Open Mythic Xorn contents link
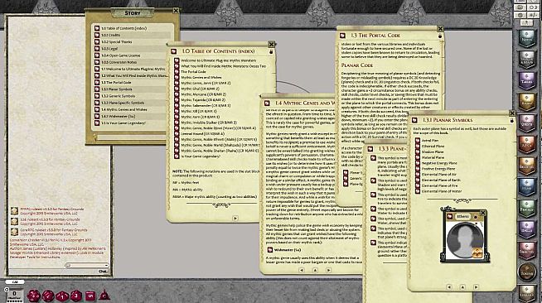Viewport: 542px width, 303px height. point(199,117)
